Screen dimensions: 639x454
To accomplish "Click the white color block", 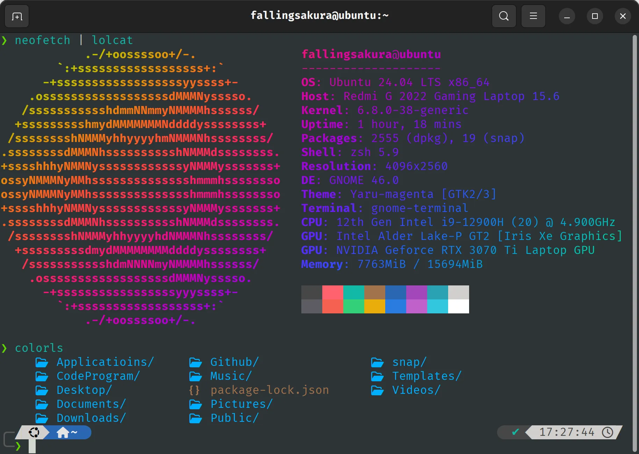I will tap(458, 306).
